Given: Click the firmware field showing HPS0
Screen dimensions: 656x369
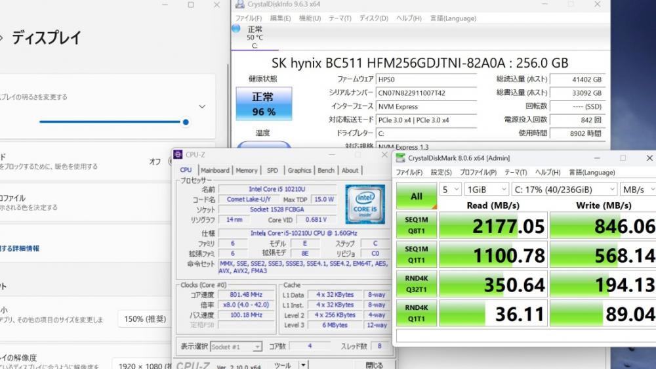Looking at the screenshot, I should click(x=426, y=79).
